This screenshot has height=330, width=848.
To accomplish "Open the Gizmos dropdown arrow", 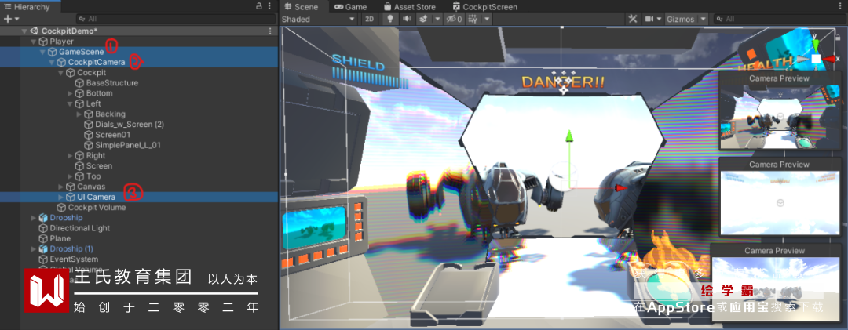I will [x=703, y=19].
